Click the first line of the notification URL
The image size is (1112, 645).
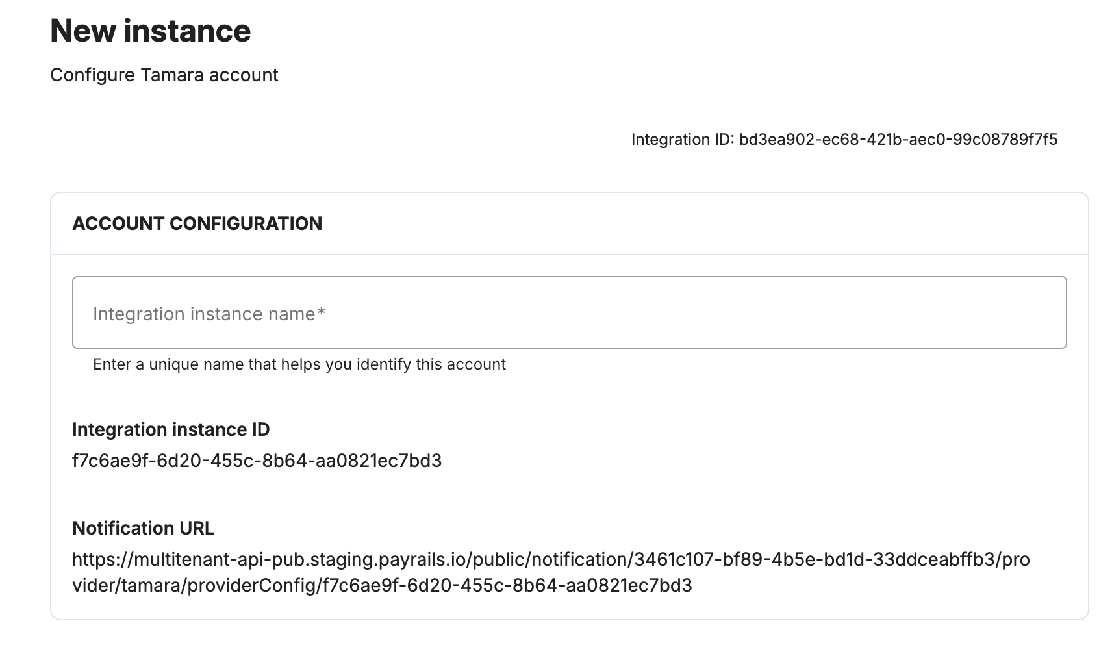(x=551, y=560)
